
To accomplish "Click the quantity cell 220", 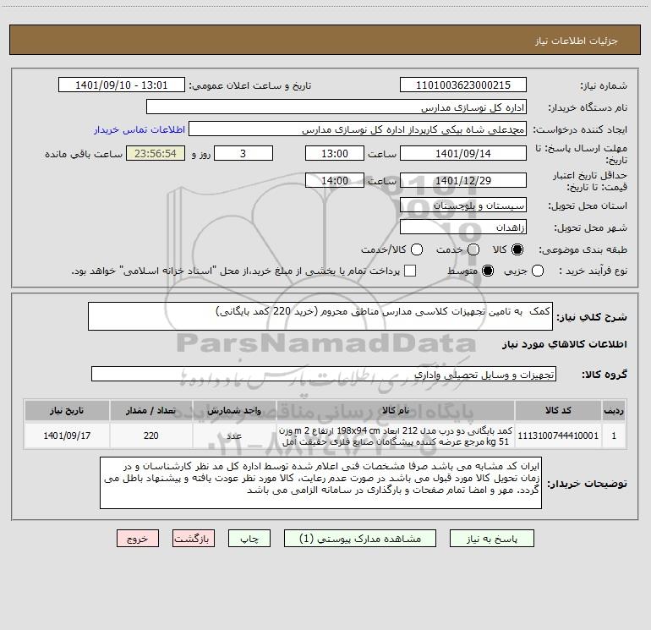I will pos(151,436).
